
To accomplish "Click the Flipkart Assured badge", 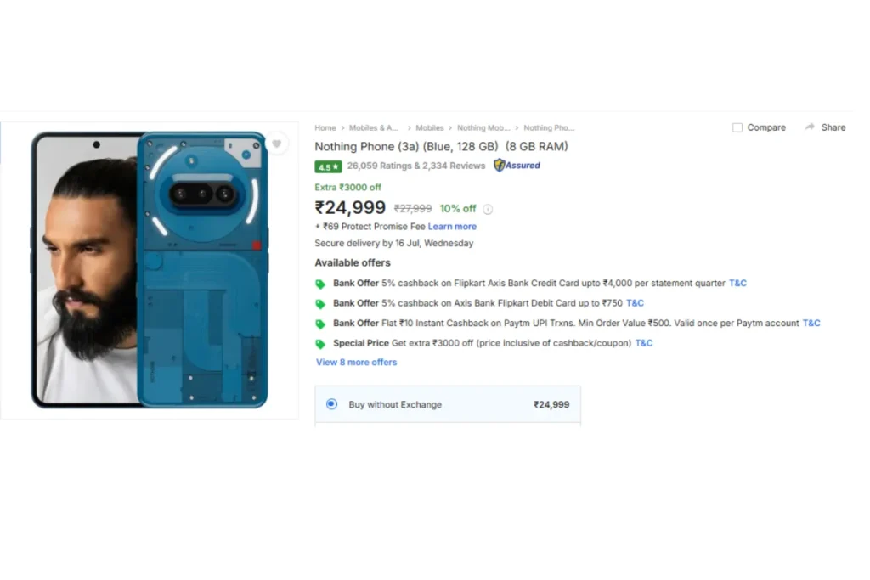I will click(x=517, y=166).
